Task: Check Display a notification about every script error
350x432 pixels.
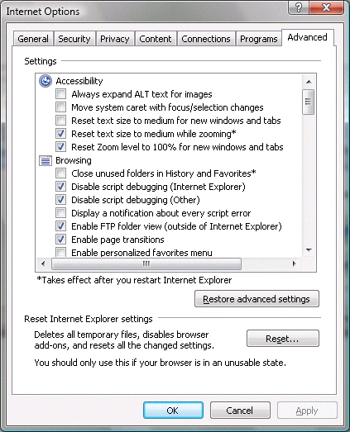Action: pos(60,213)
